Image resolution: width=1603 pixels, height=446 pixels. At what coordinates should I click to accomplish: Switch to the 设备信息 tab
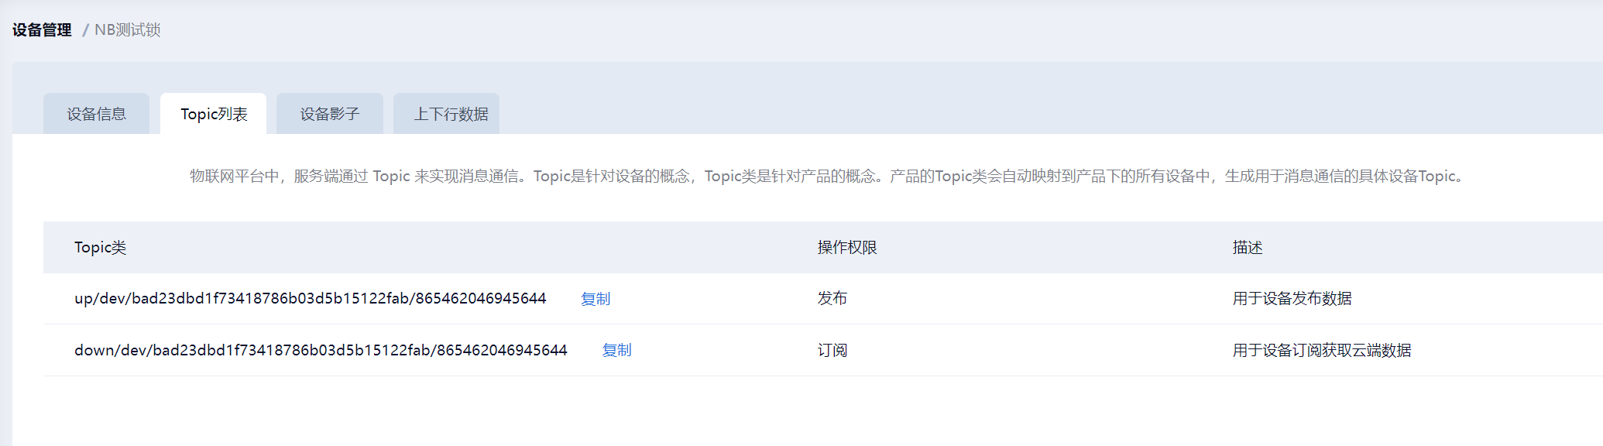coord(96,114)
